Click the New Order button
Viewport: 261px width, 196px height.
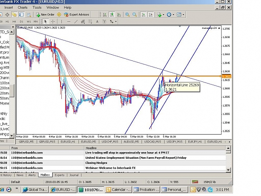[45, 15]
